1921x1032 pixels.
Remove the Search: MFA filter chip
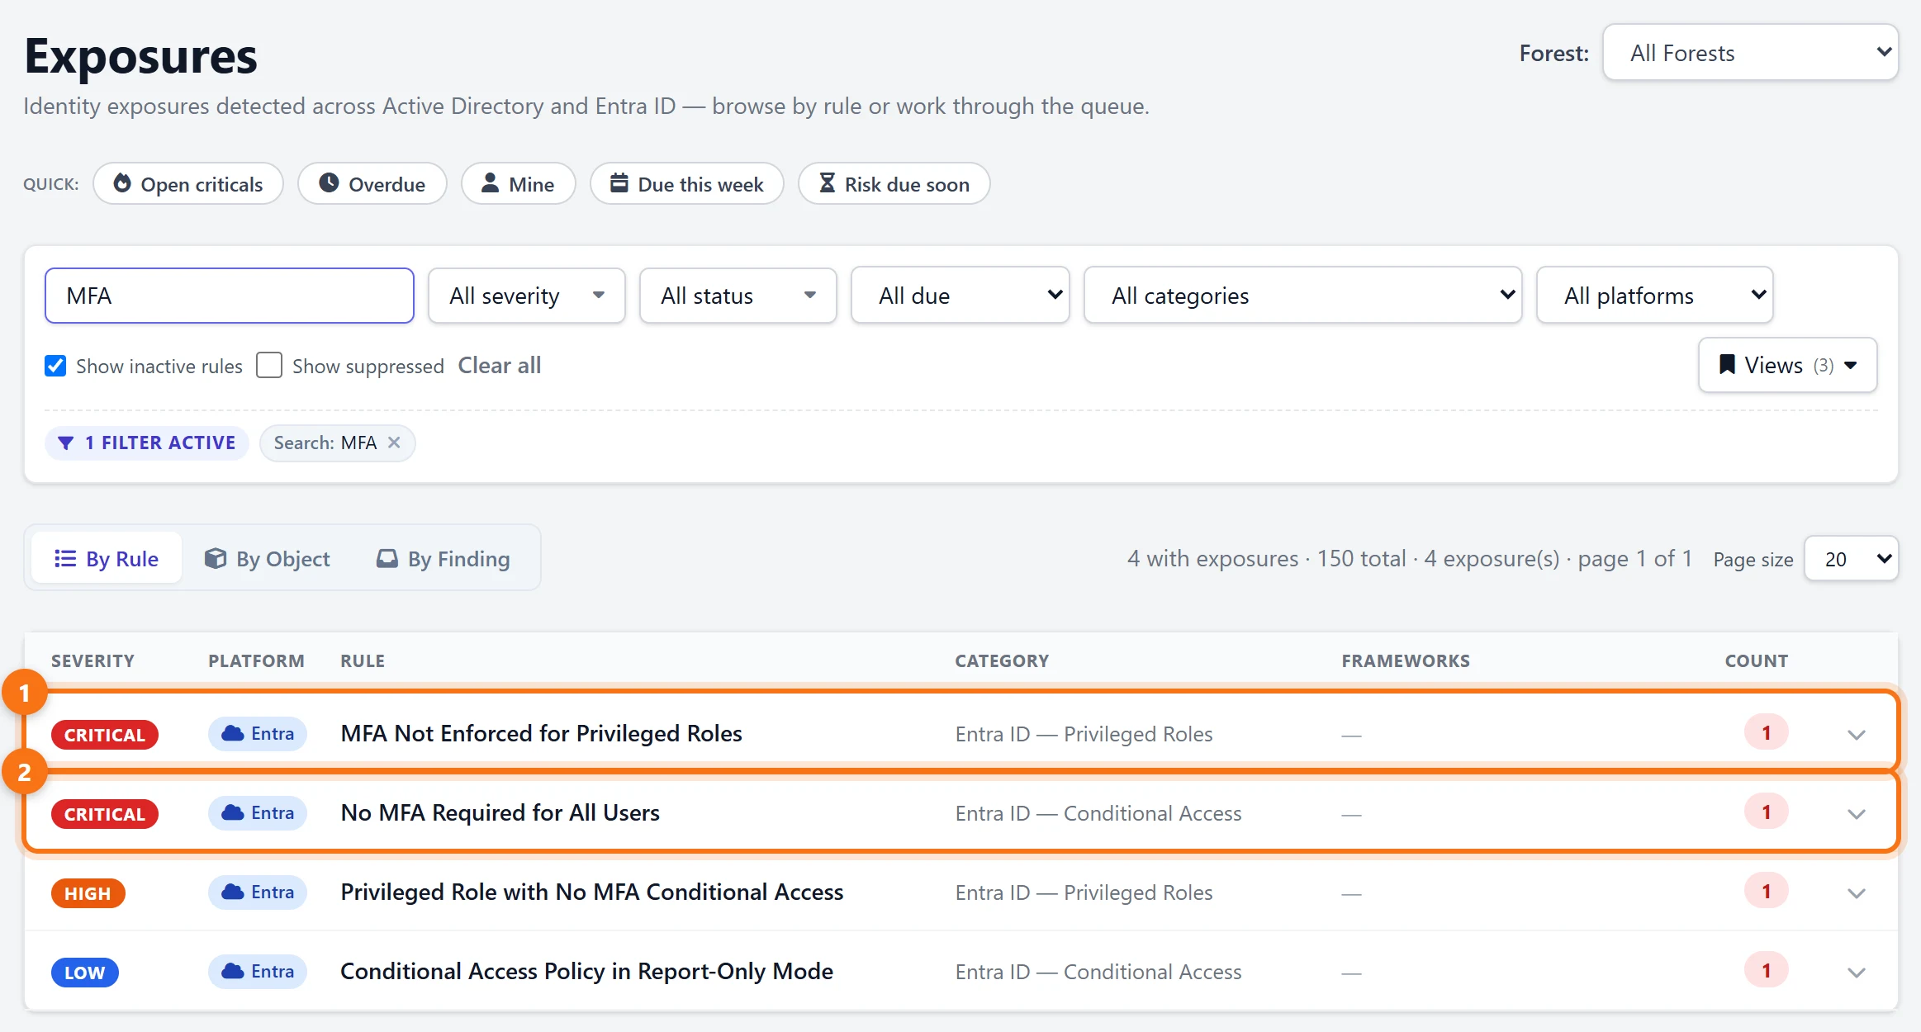click(395, 443)
